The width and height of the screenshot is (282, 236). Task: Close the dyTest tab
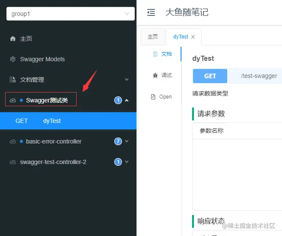pos(193,37)
